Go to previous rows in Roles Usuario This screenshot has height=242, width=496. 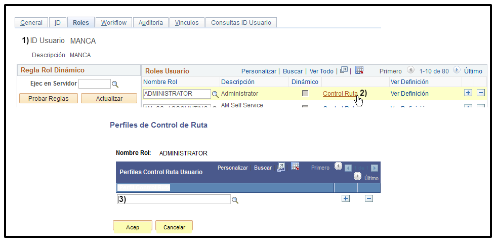click(x=410, y=71)
